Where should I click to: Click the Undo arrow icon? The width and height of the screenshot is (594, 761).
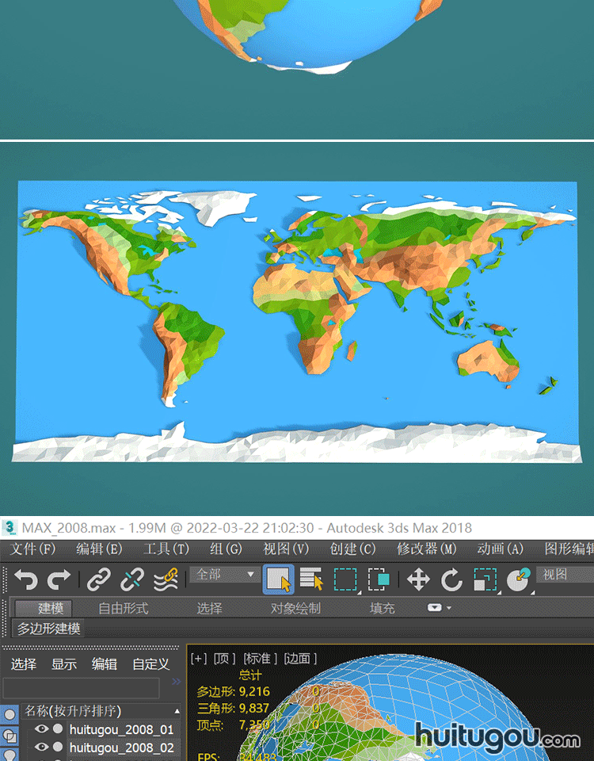pyautogui.click(x=25, y=579)
